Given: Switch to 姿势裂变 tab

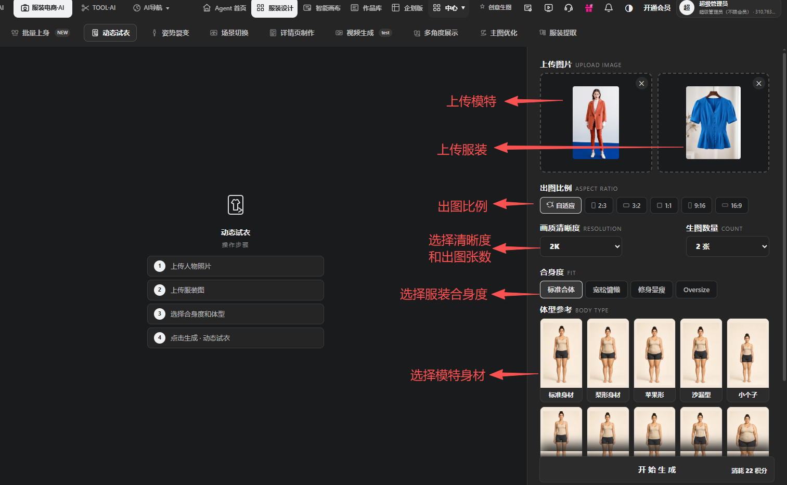Looking at the screenshot, I should [171, 33].
